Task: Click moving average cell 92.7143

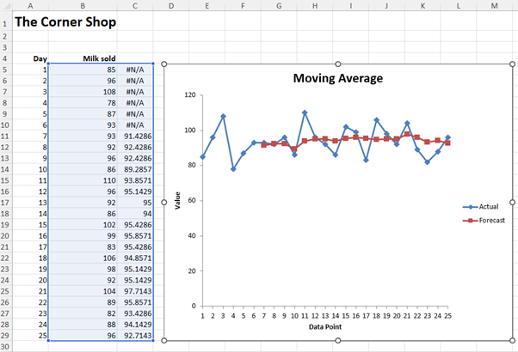Action: point(135,336)
